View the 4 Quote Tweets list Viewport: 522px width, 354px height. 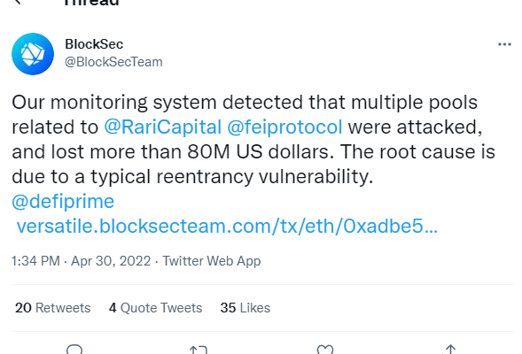(x=155, y=308)
